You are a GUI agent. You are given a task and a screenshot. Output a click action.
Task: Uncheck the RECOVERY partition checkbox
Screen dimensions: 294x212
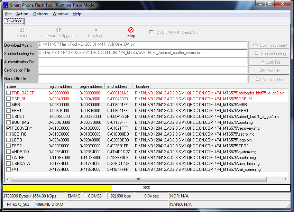[8, 128]
